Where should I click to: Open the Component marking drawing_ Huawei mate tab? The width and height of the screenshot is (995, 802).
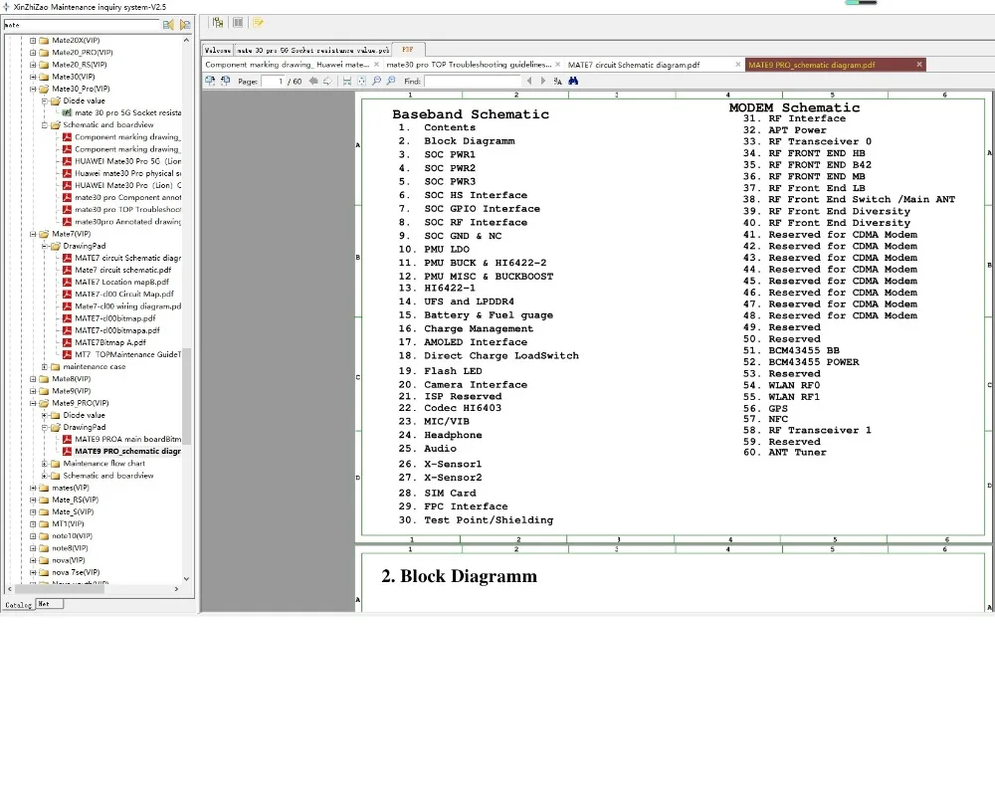[287, 65]
